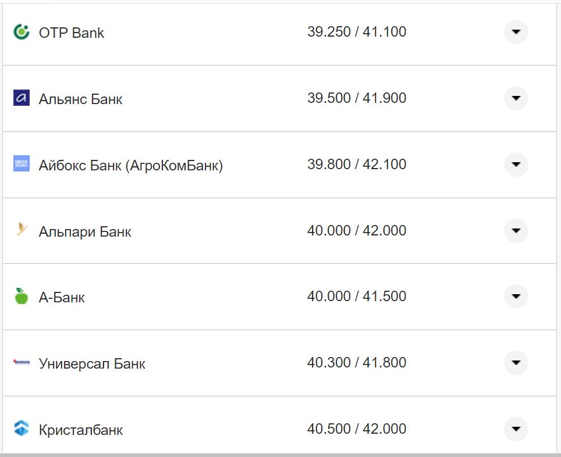Open Айбокс Банк dropdown arrow
Viewport: 561px width, 457px height.
point(516,165)
